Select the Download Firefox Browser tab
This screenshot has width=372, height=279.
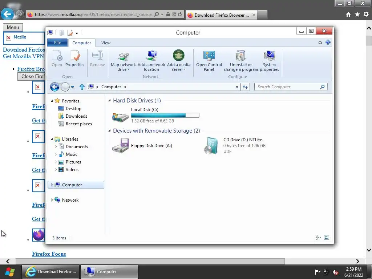(x=221, y=15)
